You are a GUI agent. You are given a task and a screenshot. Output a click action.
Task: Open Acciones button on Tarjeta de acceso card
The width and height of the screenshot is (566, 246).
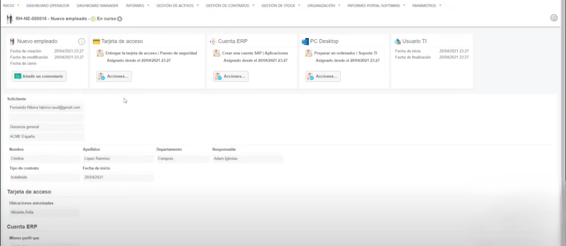point(114,76)
